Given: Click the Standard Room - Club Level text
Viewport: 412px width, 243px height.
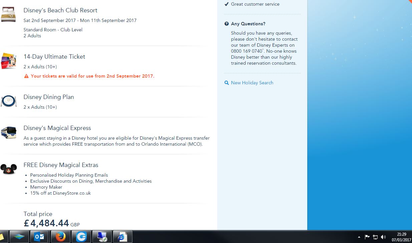Looking at the screenshot, I should point(53,30).
